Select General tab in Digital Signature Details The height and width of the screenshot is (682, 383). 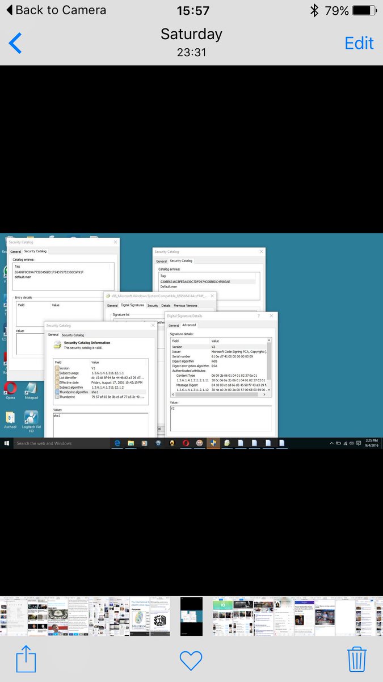click(x=174, y=326)
